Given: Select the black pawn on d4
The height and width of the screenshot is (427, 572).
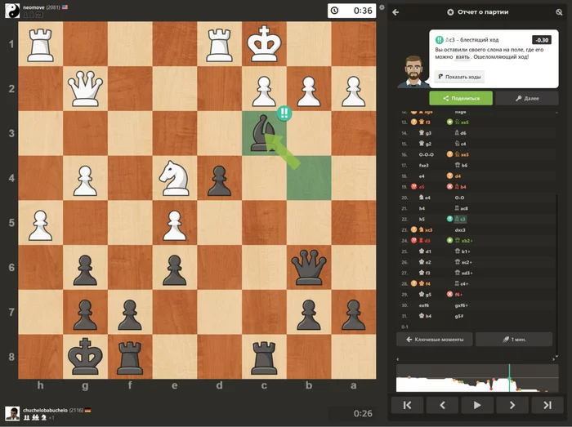Looking at the screenshot, I should [x=219, y=180].
